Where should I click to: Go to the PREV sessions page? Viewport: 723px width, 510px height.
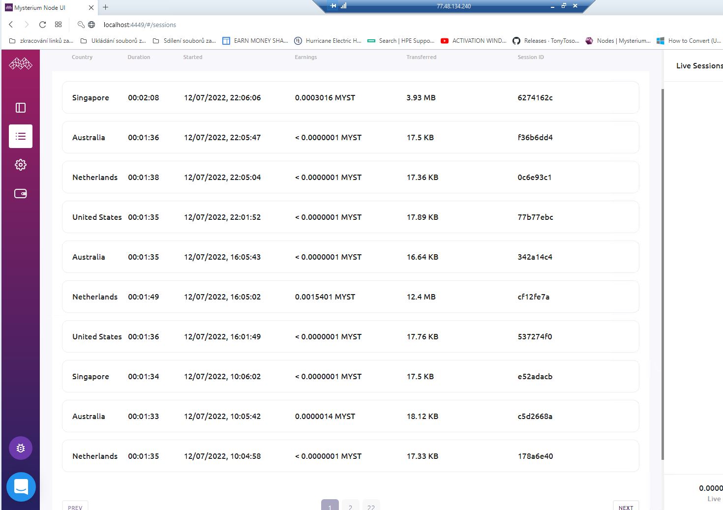tap(75, 507)
